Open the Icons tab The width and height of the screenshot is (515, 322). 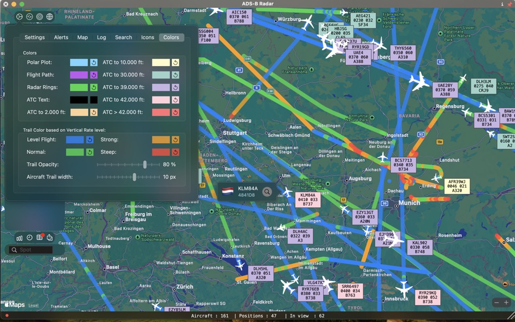pos(147,37)
